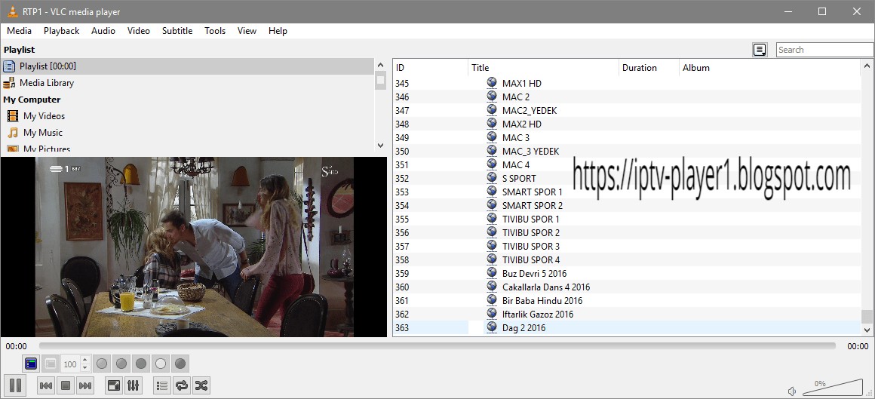Skip to previous playlist item
Viewport: 875px width, 399px height.
point(46,385)
